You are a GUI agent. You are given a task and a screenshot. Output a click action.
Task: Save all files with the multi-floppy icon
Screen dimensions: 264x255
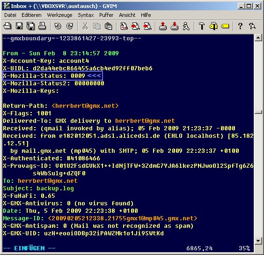click(31, 26)
